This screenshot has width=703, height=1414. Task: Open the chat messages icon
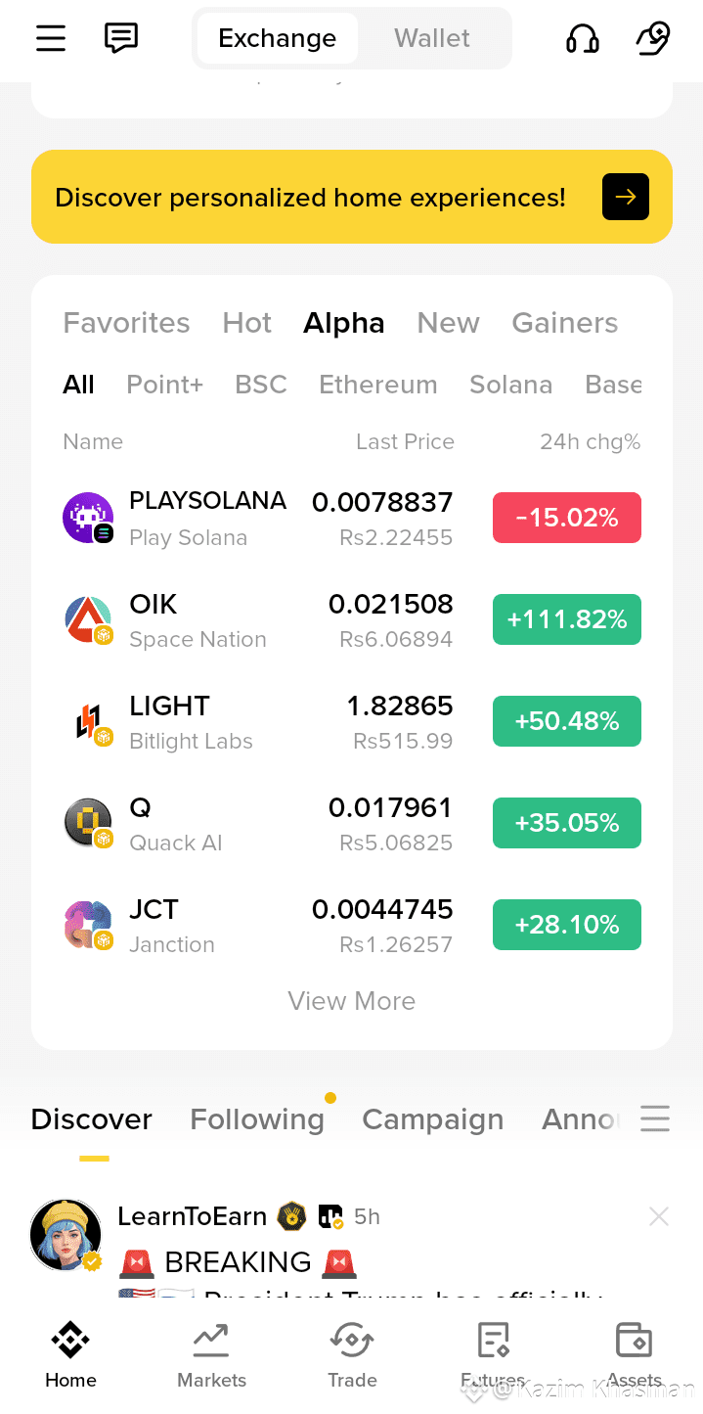point(120,38)
